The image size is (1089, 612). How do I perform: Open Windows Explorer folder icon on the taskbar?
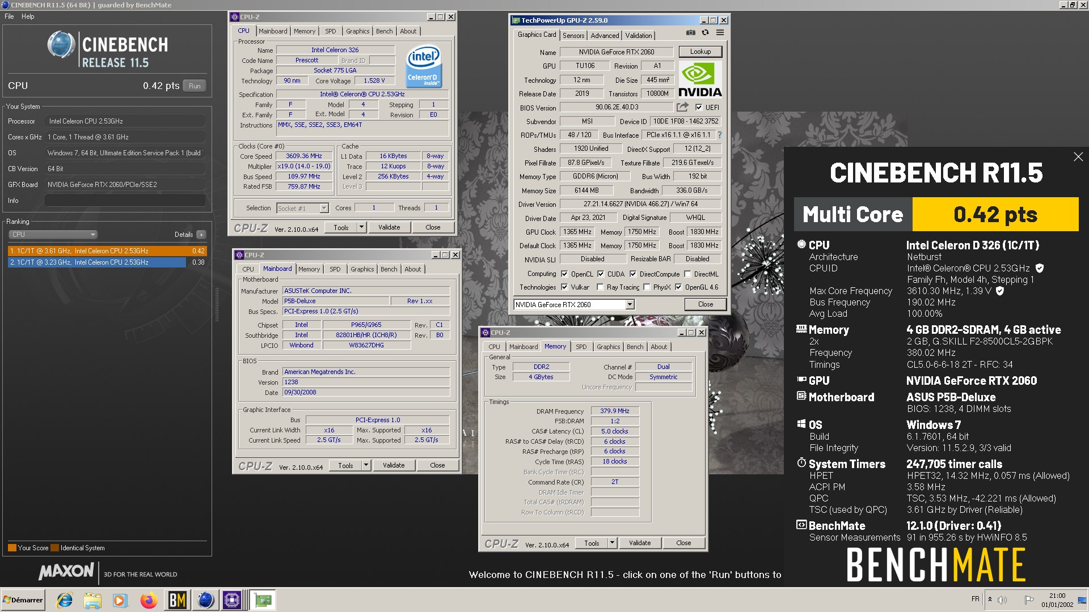click(x=92, y=600)
